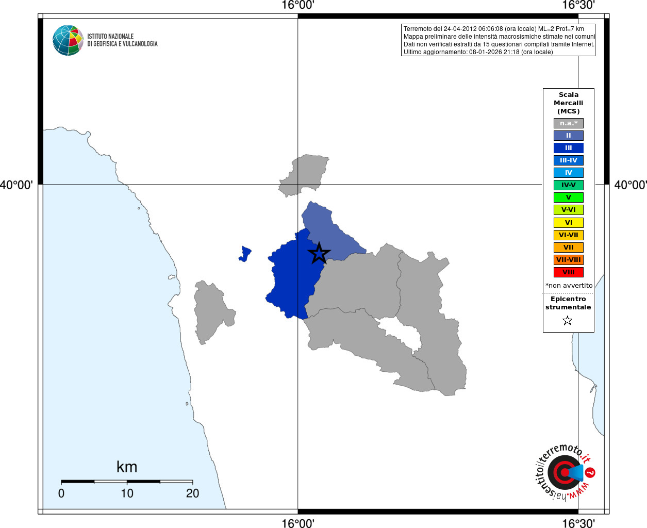Select the orange VII legend swatch

(569, 247)
